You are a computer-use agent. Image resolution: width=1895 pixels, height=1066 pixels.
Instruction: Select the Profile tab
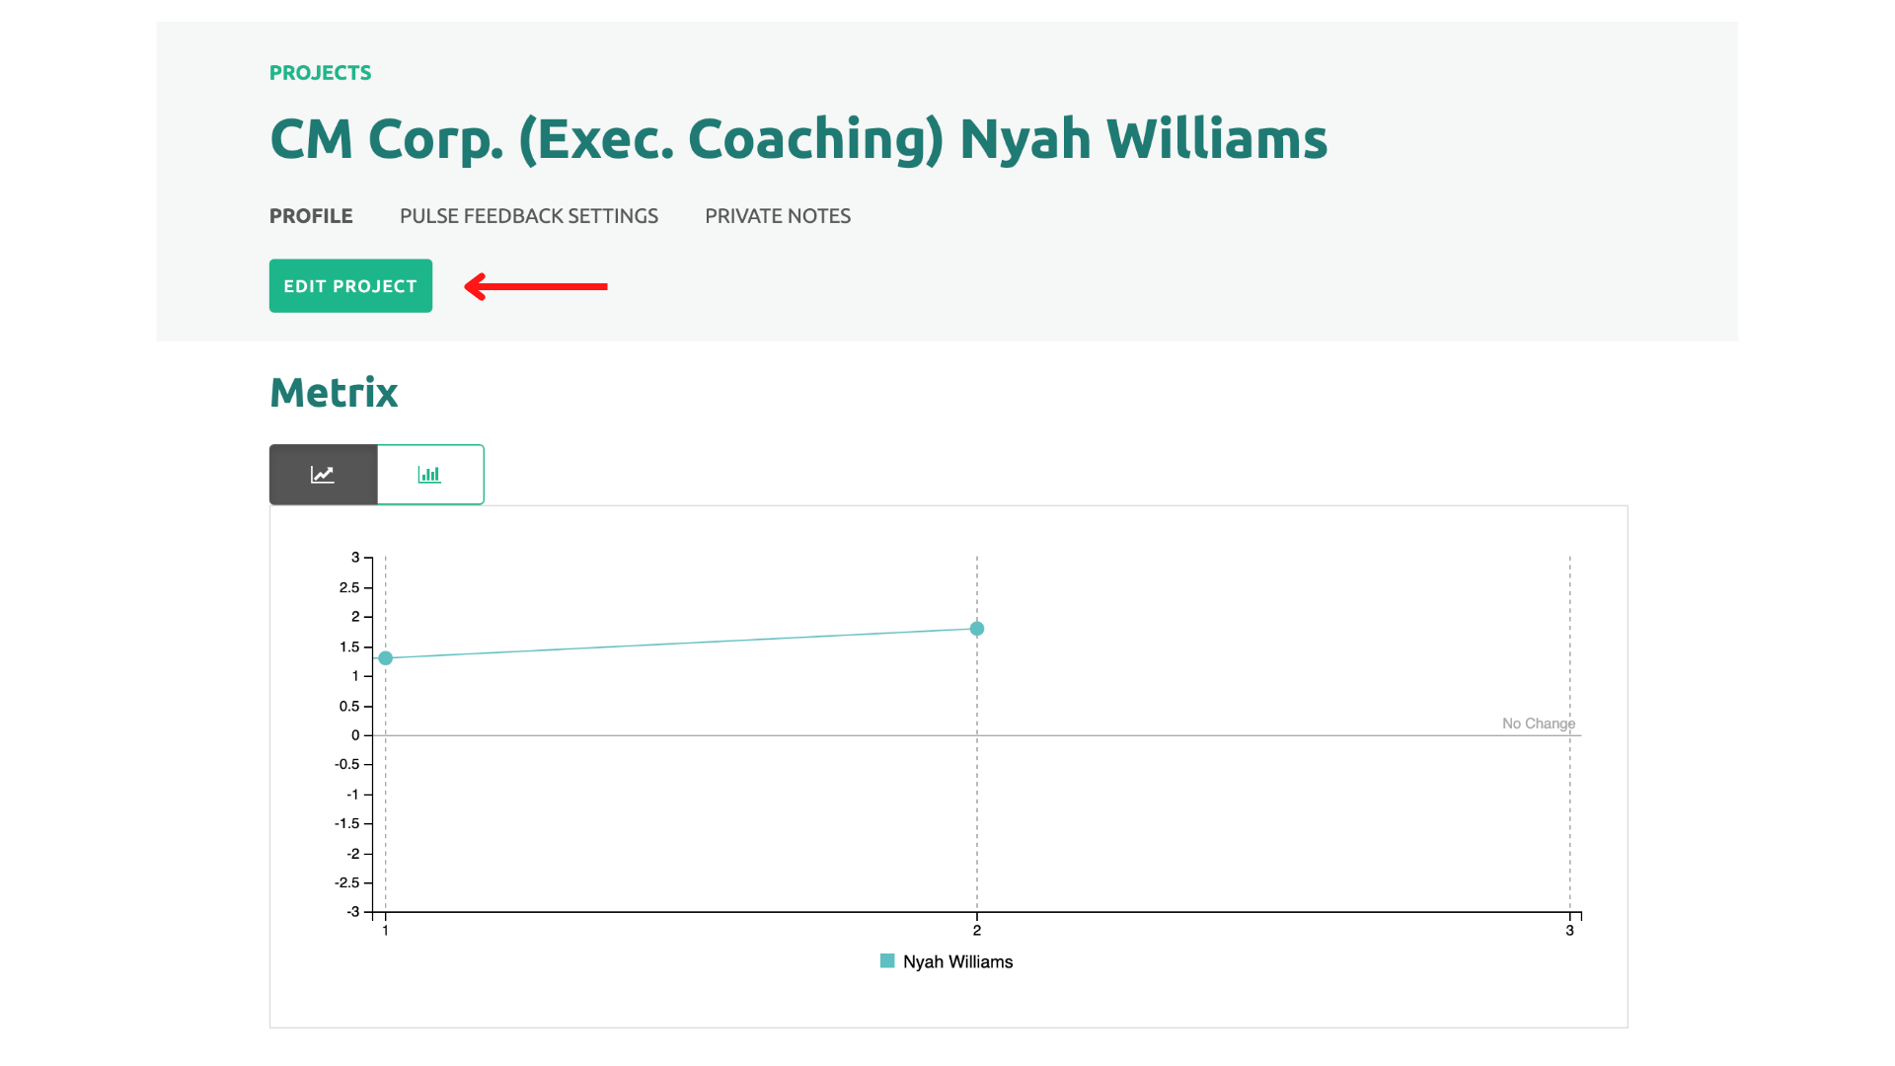pos(311,216)
